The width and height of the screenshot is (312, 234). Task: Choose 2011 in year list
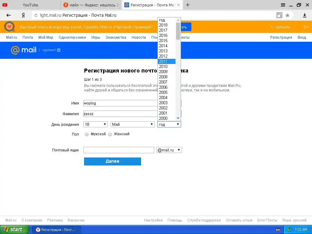pos(167,61)
